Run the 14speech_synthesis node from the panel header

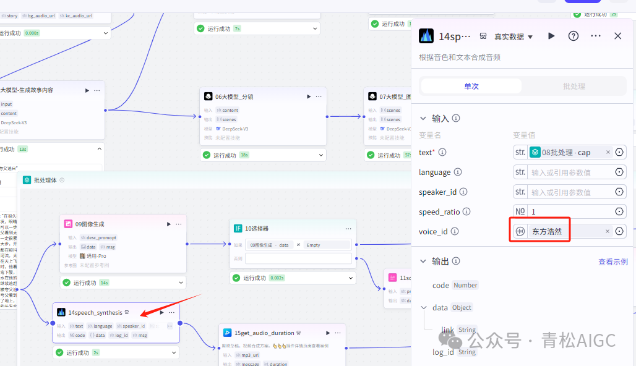pos(551,36)
